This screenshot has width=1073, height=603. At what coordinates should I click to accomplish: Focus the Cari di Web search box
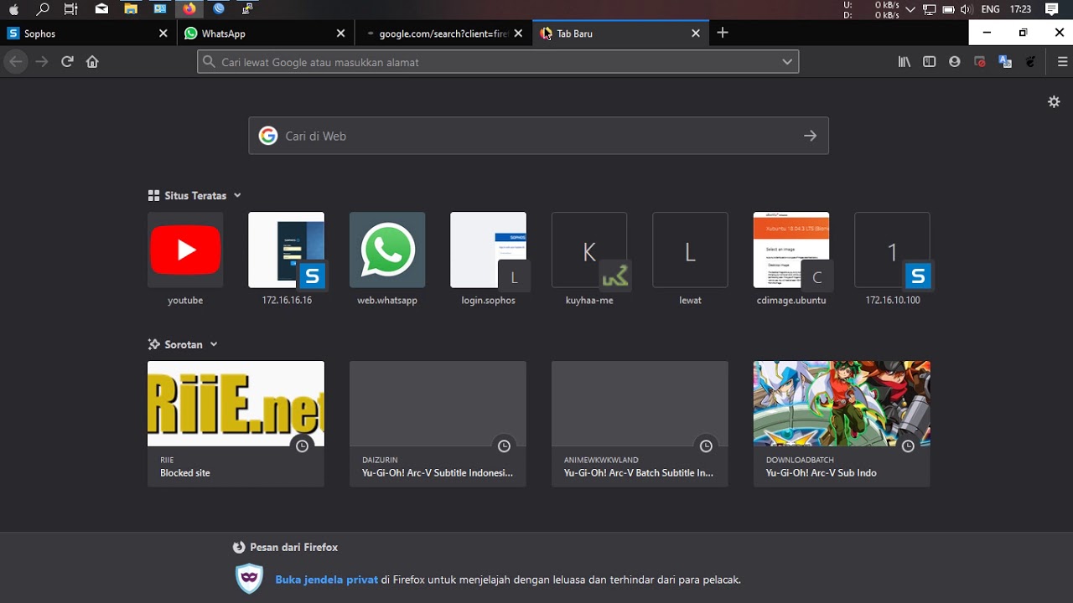(538, 136)
